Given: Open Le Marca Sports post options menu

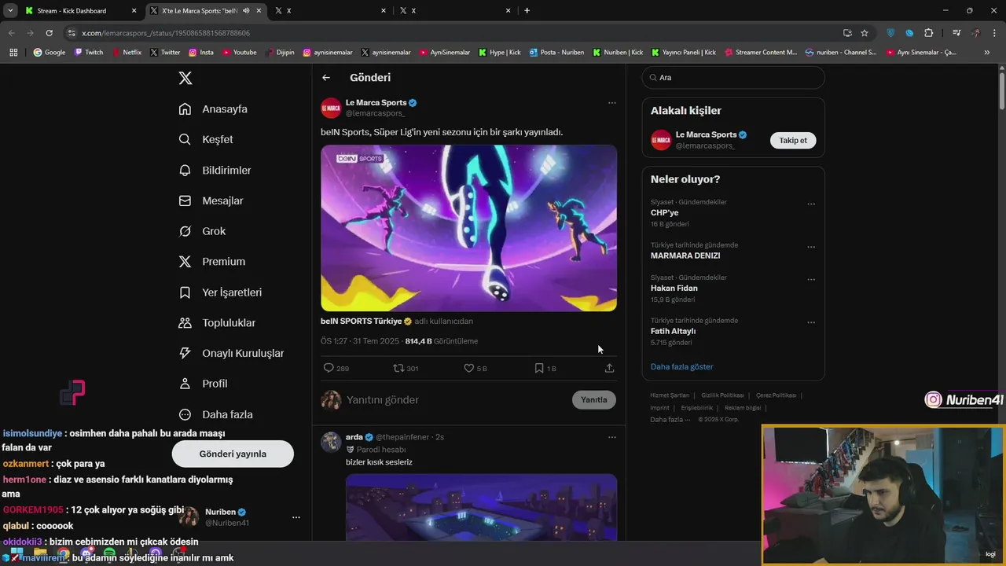Looking at the screenshot, I should click(x=611, y=103).
